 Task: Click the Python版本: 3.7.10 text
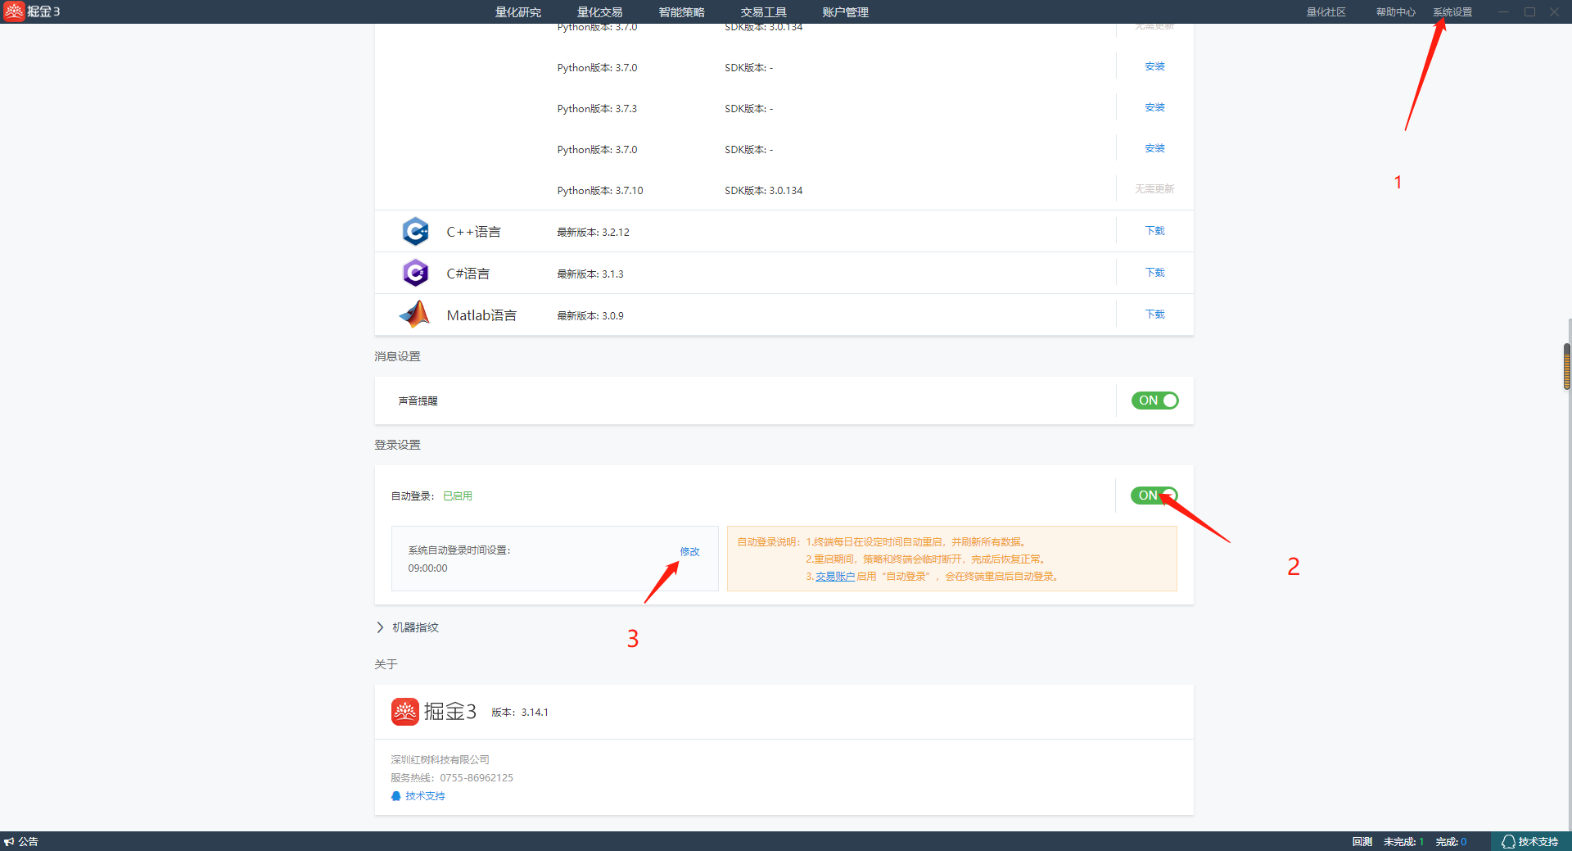click(600, 191)
